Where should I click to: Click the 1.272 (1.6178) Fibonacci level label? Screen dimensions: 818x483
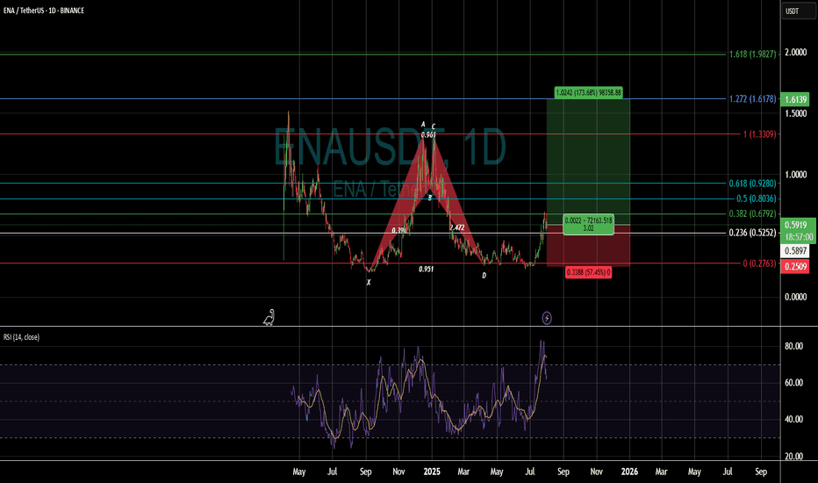(x=752, y=98)
